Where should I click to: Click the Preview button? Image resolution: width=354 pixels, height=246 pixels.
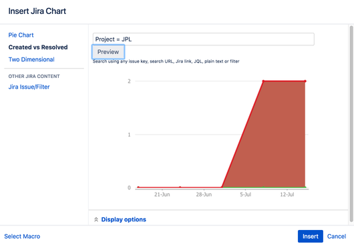tap(108, 52)
